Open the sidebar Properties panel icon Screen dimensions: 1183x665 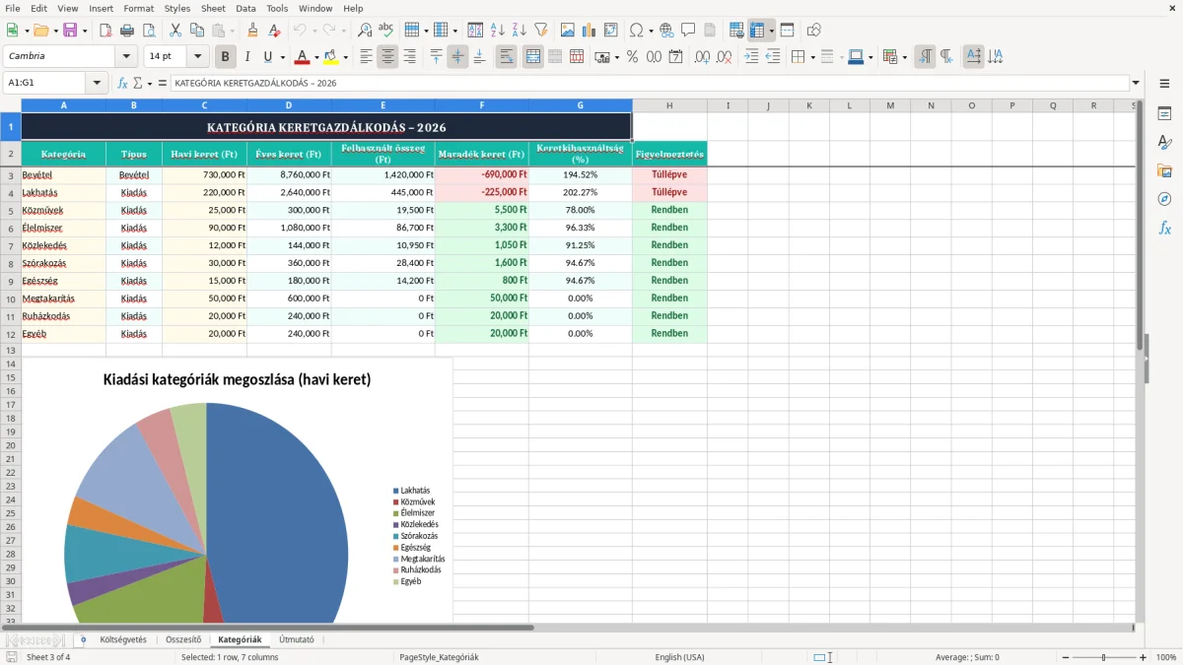coord(1164,113)
